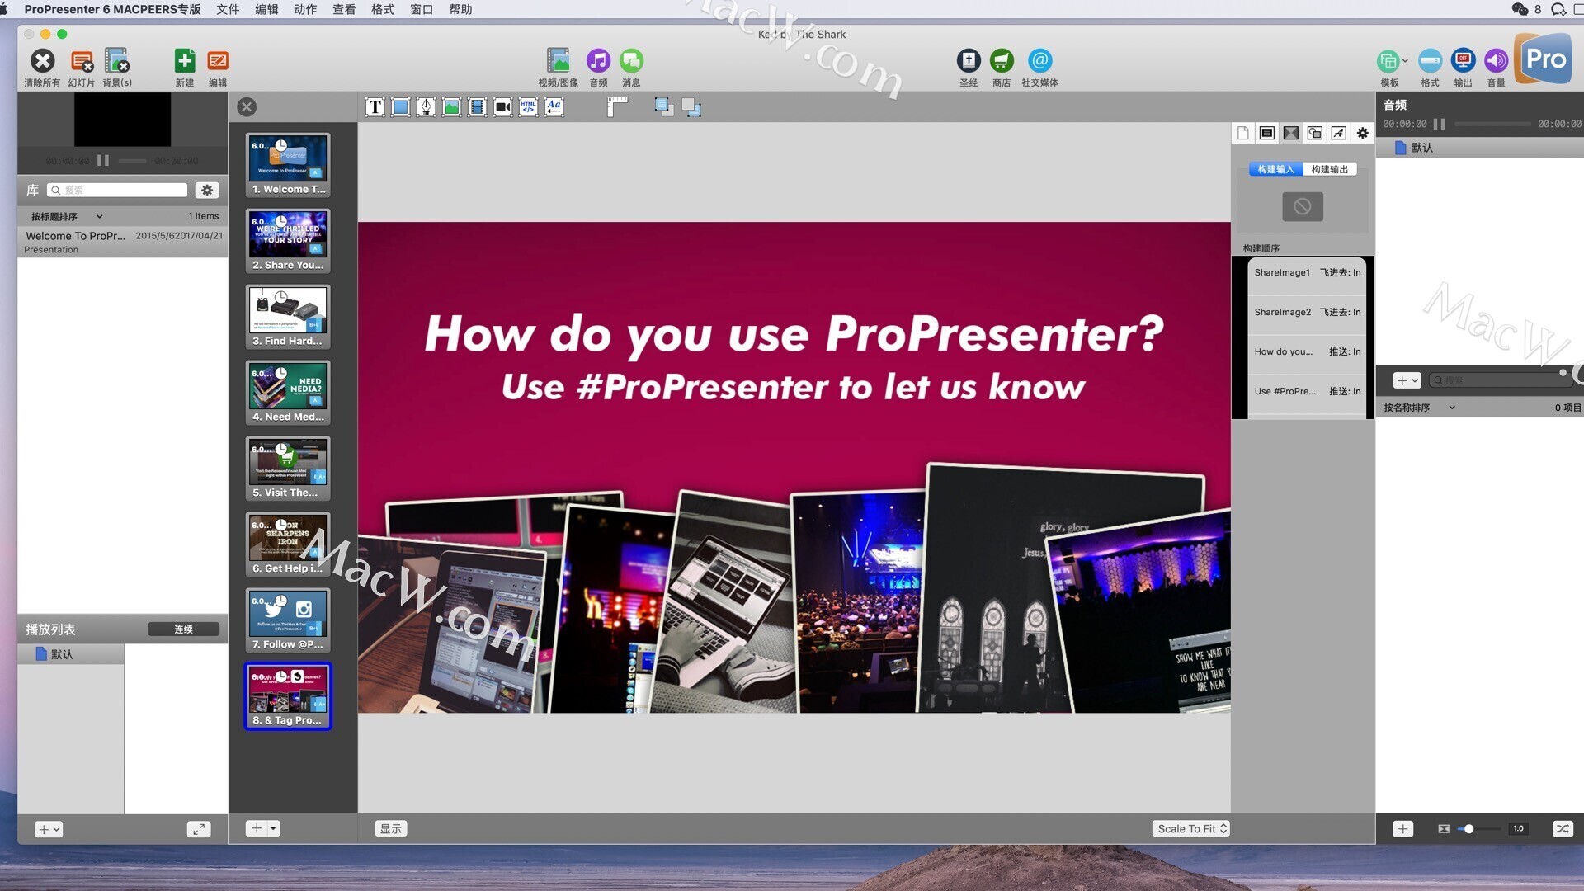The height and width of the screenshot is (891, 1584).
Task: Open the 按标题排序 sort dropdown
Action: point(66,216)
